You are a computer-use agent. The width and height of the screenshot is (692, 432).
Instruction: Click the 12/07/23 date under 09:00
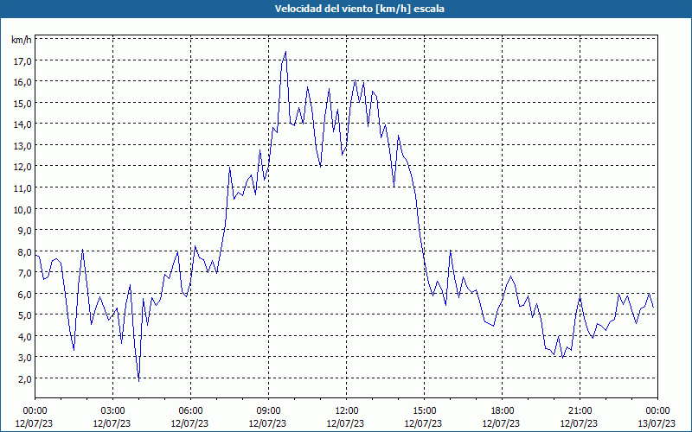(267, 423)
